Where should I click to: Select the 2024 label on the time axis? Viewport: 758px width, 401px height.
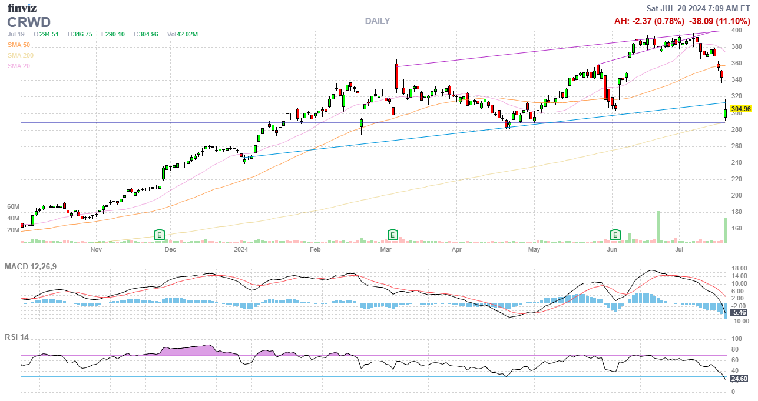coord(242,250)
